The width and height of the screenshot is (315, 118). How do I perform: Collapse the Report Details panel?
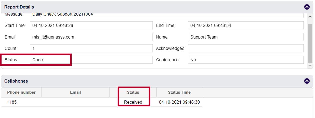point(307,7)
